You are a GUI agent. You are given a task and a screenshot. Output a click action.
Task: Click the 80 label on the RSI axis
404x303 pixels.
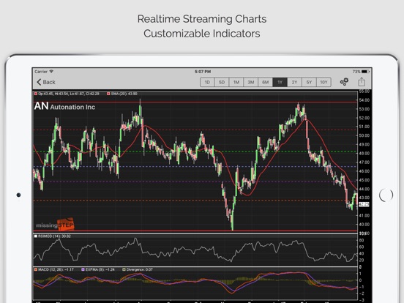362,240
